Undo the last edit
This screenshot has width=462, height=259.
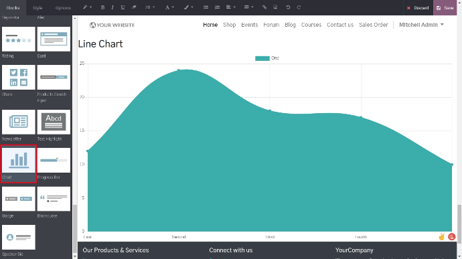(288, 7)
